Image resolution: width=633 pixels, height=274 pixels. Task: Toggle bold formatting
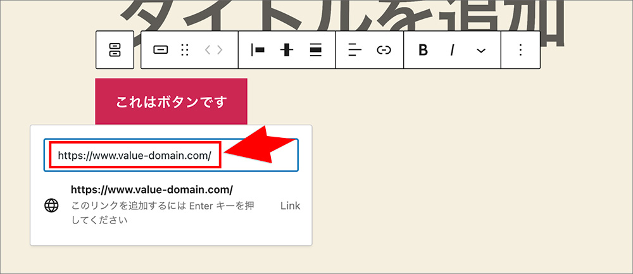(423, 50)
